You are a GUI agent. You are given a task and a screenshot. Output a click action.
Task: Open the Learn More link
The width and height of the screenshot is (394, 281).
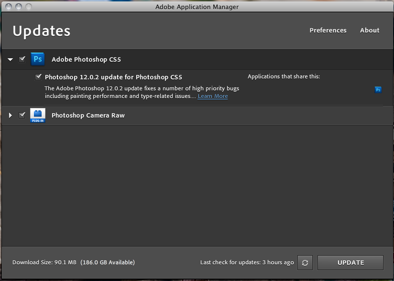pos(213,96)
